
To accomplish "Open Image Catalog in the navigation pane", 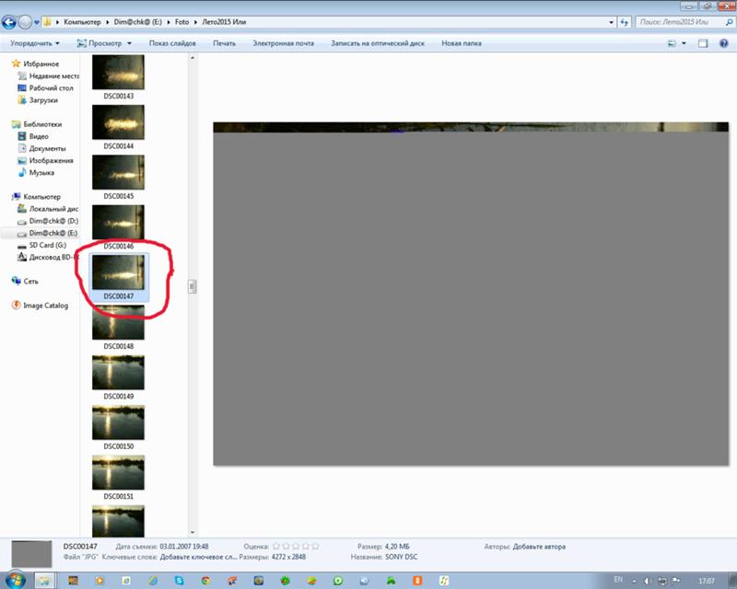I will (x=40, y=306).
